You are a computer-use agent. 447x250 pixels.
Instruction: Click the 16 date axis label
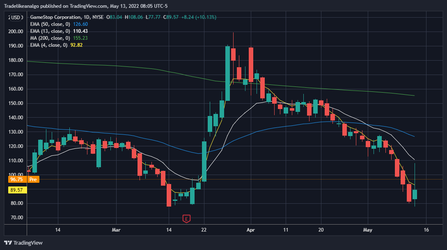[426, 230]
